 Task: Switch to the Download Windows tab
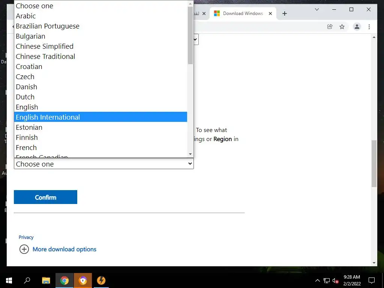(243, 13)
